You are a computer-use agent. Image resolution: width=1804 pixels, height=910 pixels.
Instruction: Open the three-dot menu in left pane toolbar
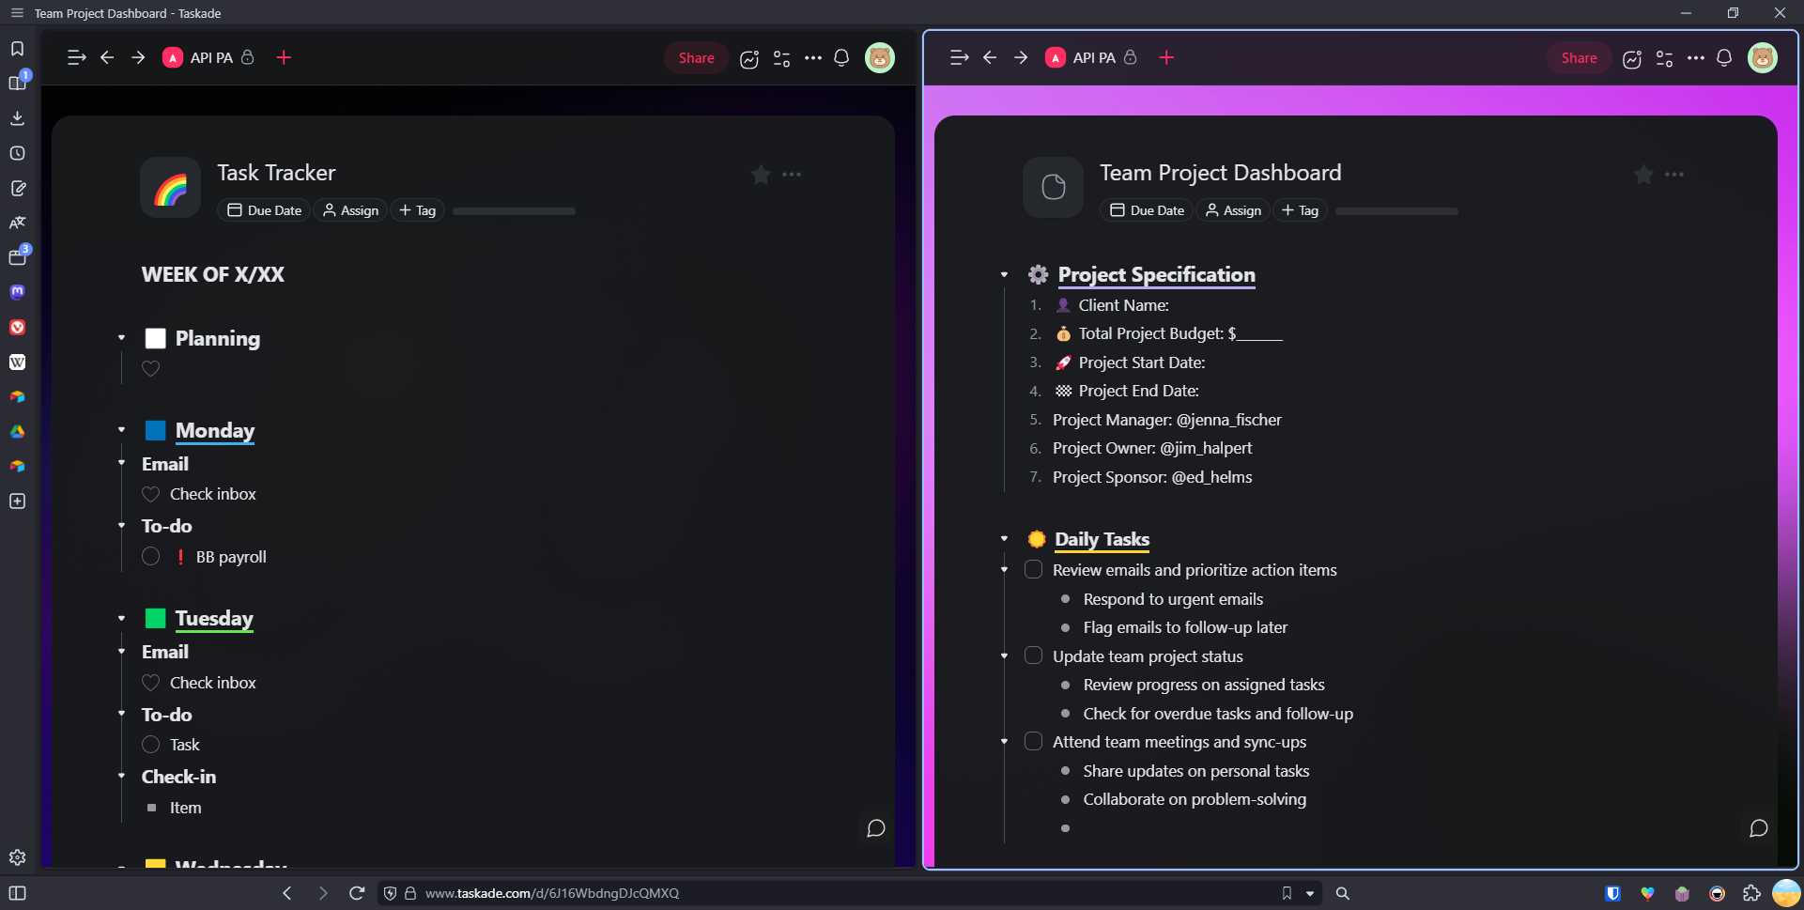click(813, 58)
